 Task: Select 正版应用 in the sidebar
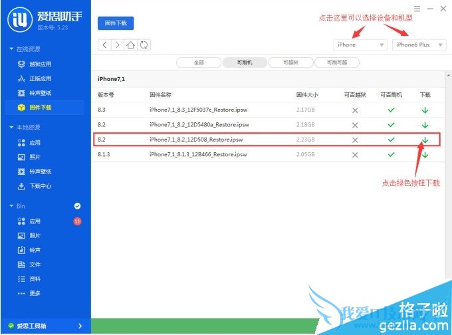[x=40, y=78]
